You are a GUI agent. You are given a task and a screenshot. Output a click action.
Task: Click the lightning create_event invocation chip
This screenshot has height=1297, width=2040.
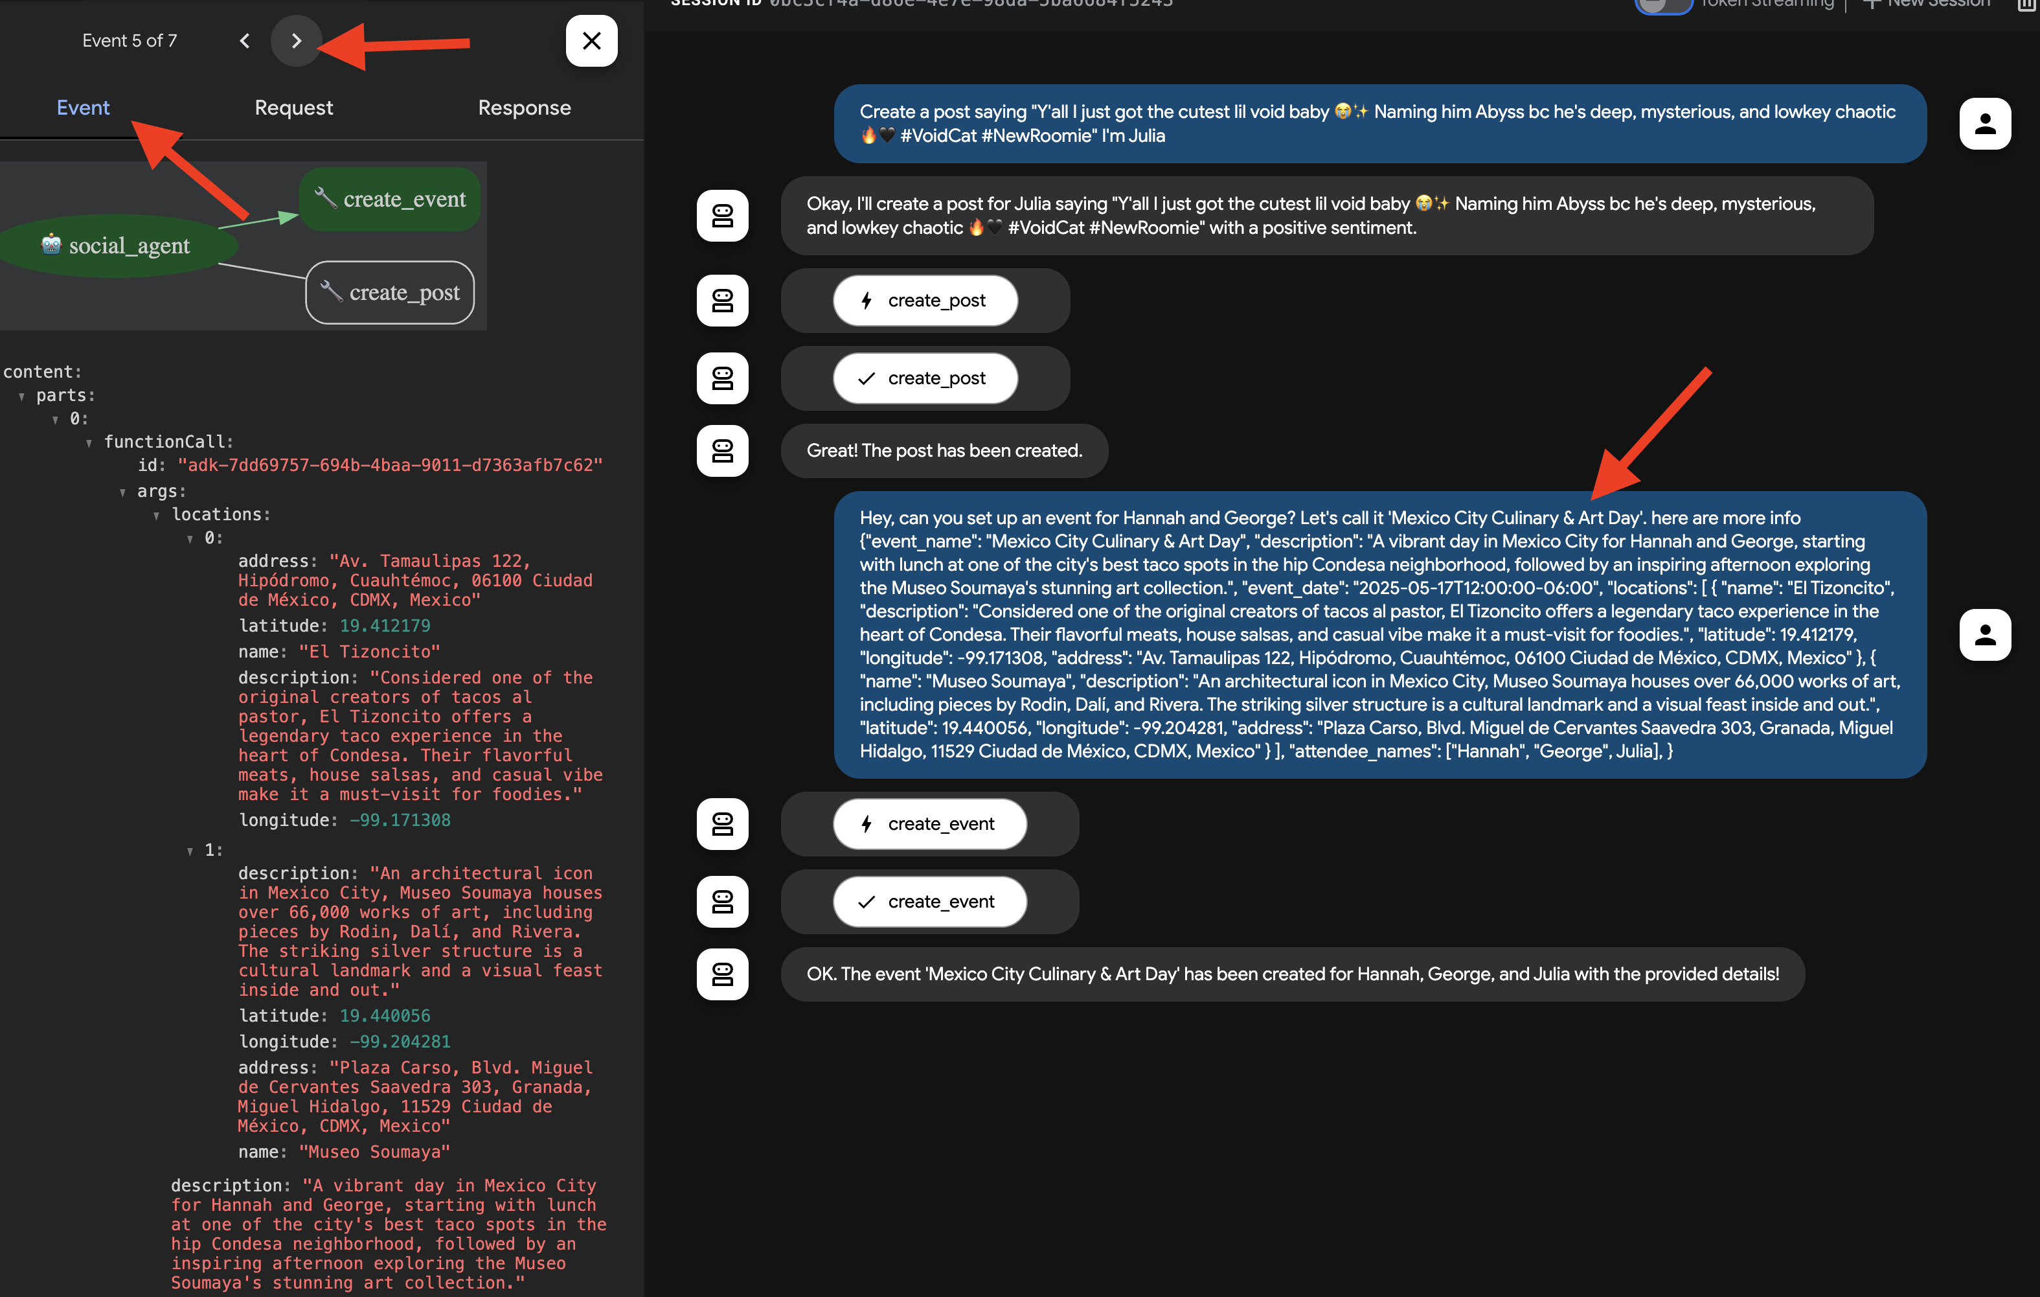[929, 823]
